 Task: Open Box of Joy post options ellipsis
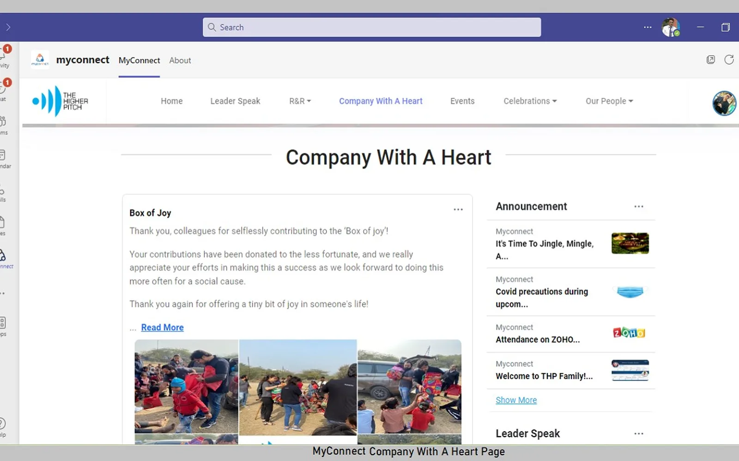click(x=458, y=209)
